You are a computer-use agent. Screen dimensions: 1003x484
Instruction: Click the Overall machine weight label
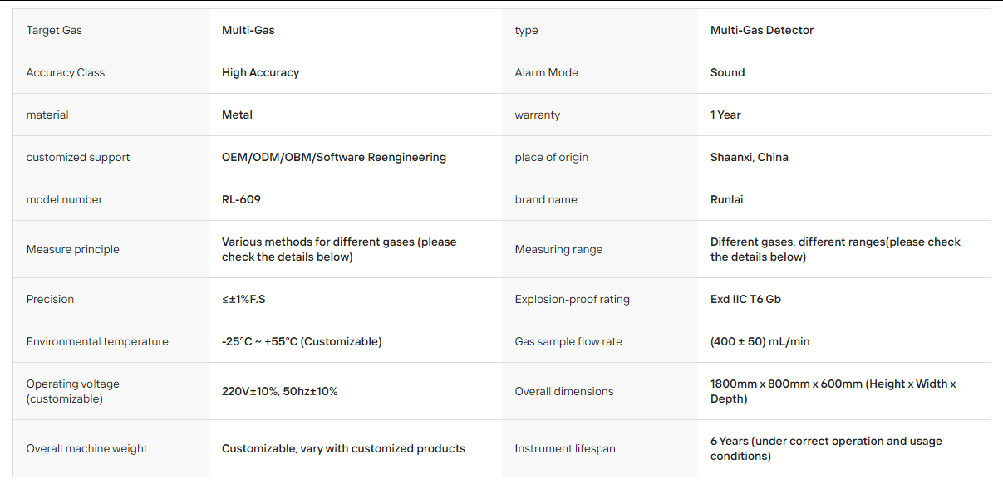(87, 448)
